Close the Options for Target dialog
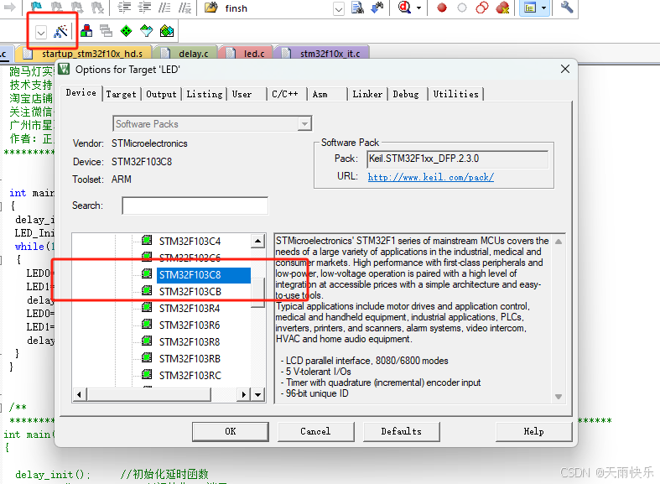 565,69
